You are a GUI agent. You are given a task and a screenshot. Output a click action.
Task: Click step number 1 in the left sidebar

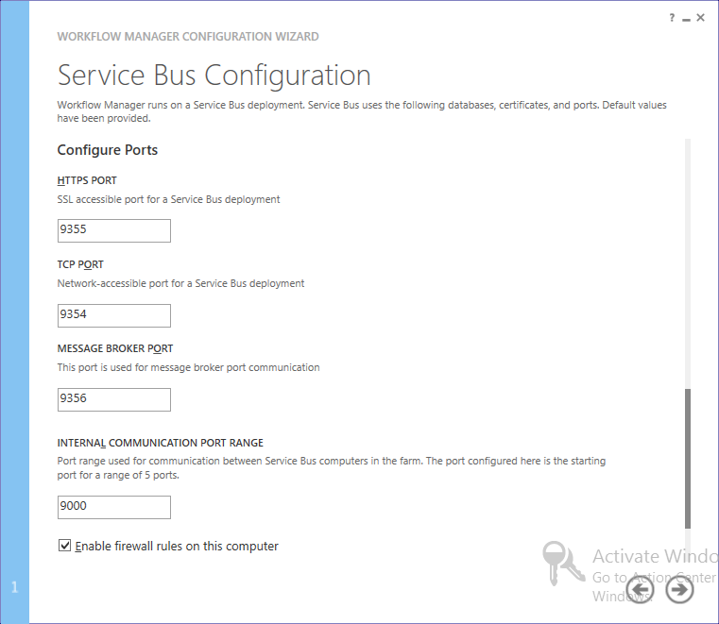(14, 587)
